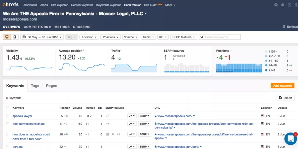Open the Settings gear
The height and width of the screenshot is (149, 298).
pyautogui.click(x=284, y=27)
